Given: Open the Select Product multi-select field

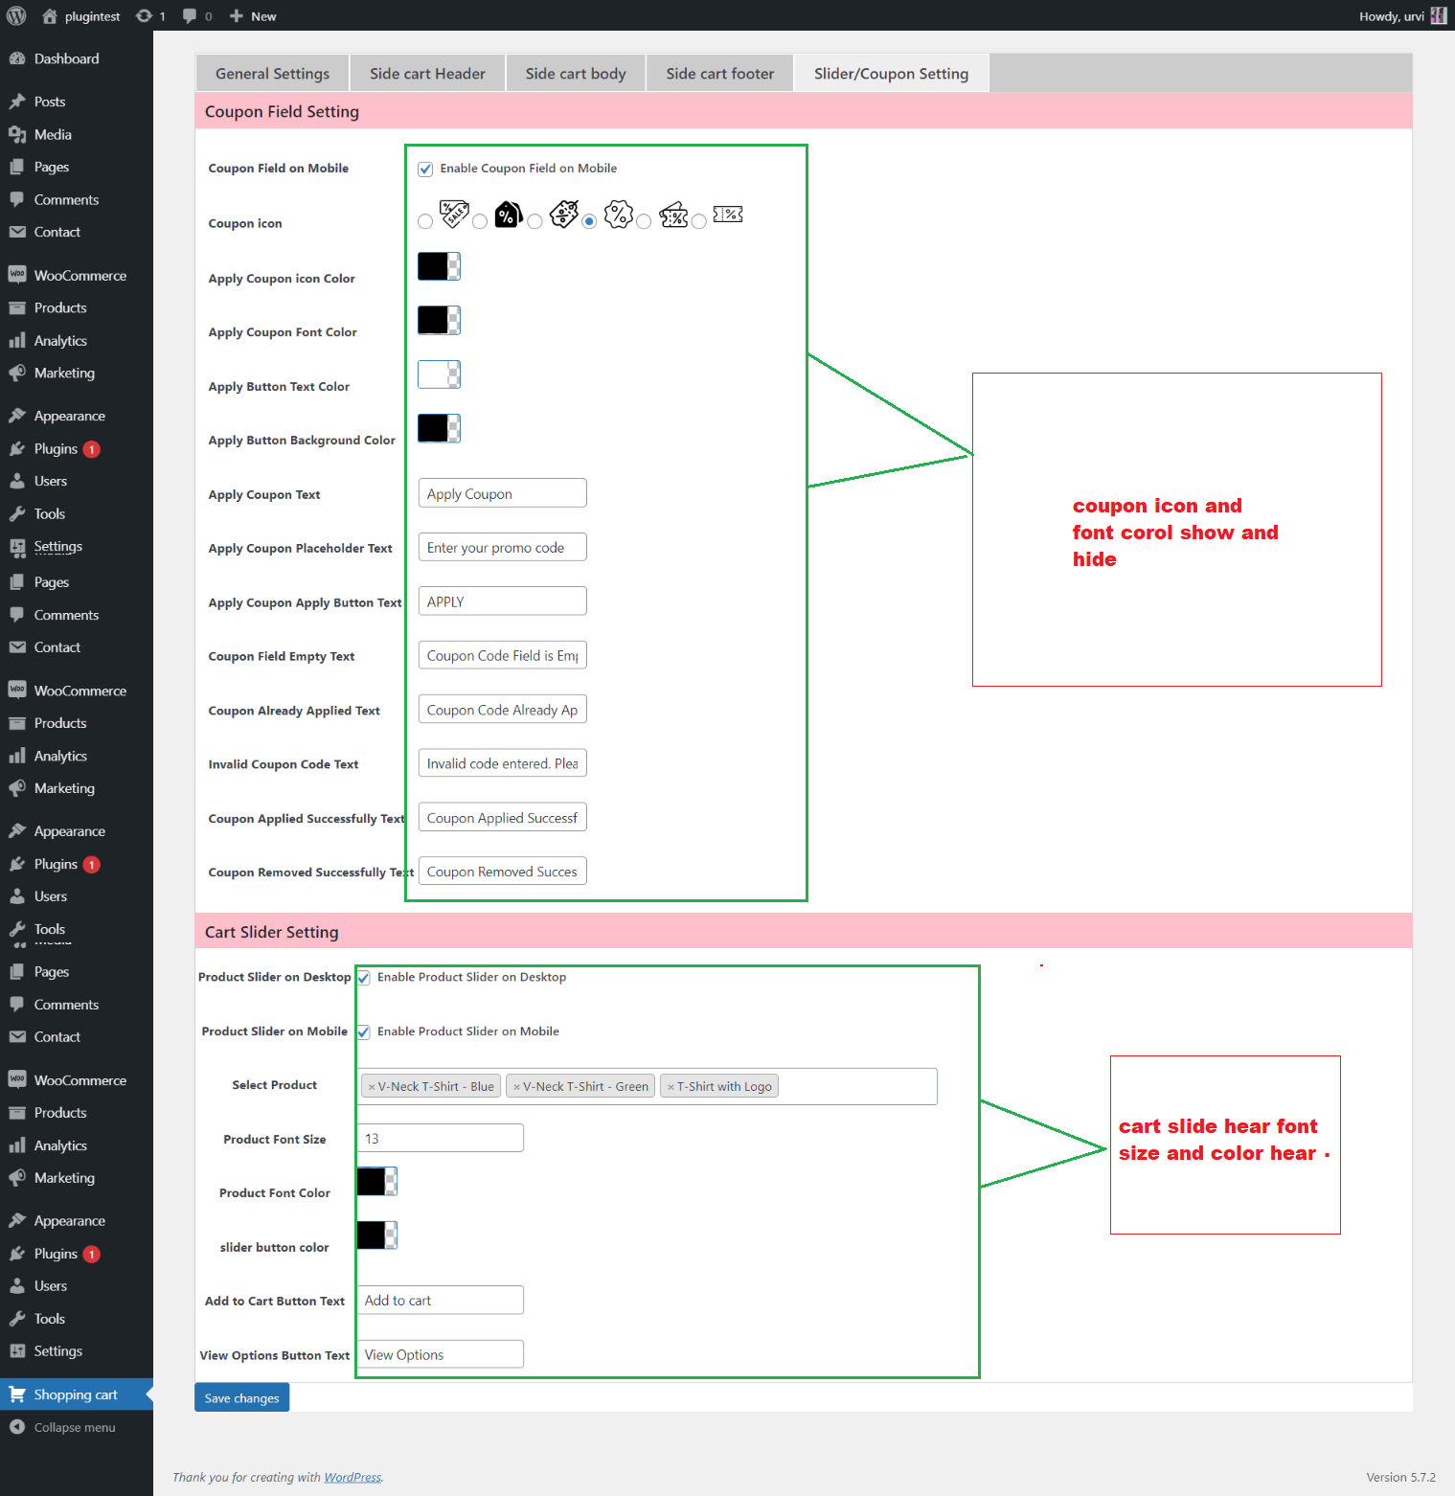Looking at the screenshot, I should tap(647, 1086).
